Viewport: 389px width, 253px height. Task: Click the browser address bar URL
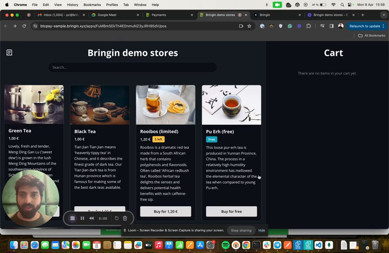tap(103, 26)
